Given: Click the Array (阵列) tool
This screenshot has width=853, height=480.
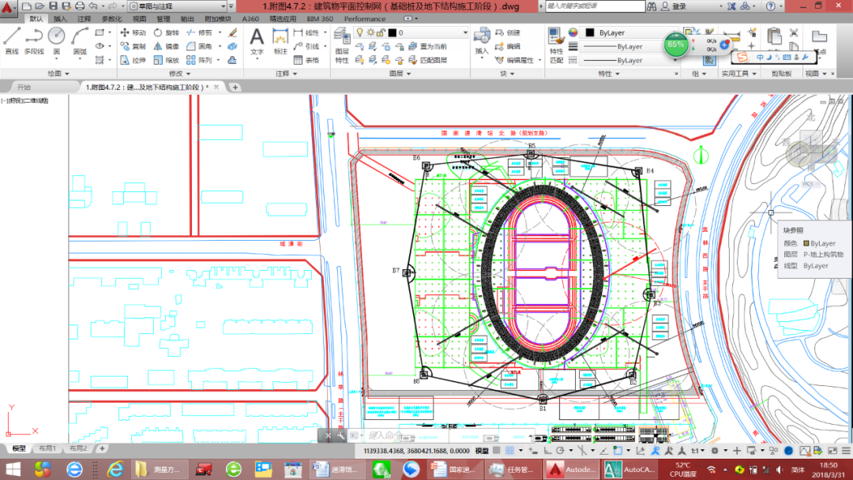Looking at the screenshot, I should (x=199, y=60).
